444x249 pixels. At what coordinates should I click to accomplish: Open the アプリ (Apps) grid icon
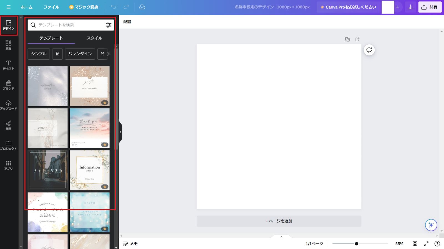(x=9, y=165)
